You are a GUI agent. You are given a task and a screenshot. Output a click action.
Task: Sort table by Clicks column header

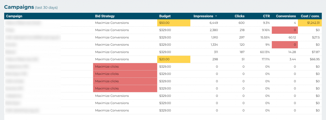click(x=239, y=16)
